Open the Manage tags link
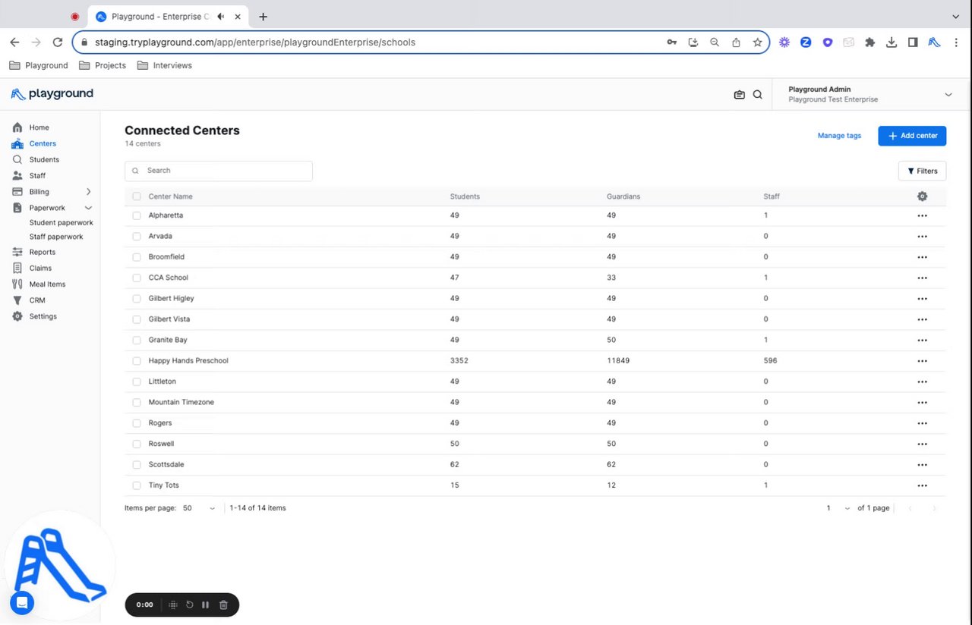 tap(839, 136)
